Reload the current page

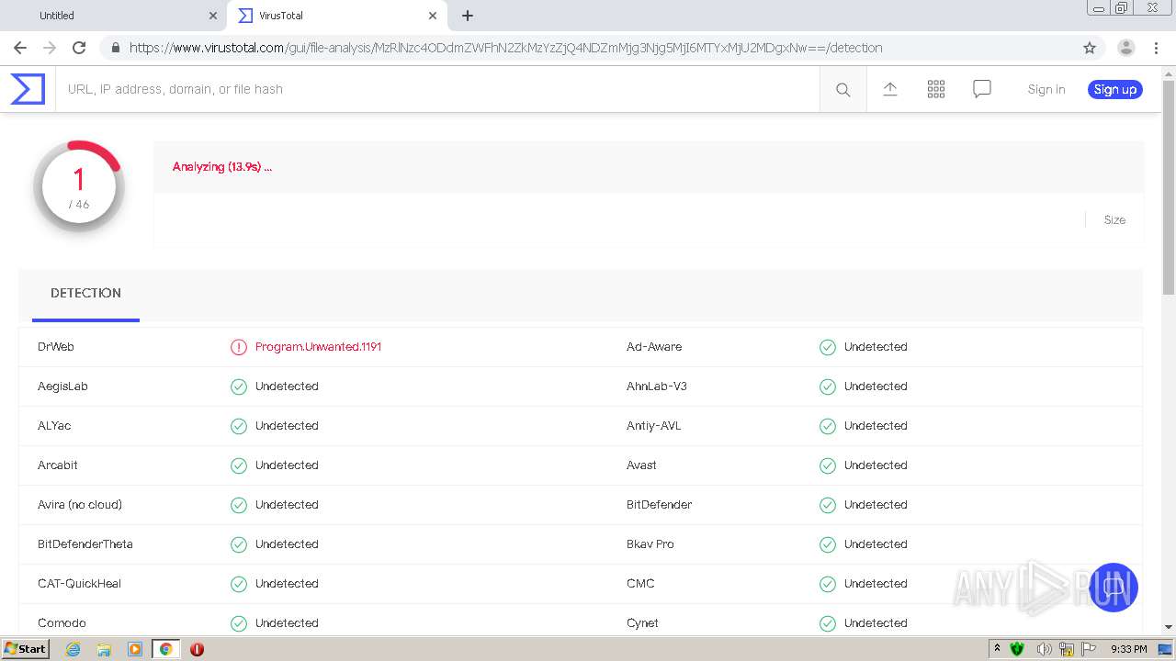(79, 48)
